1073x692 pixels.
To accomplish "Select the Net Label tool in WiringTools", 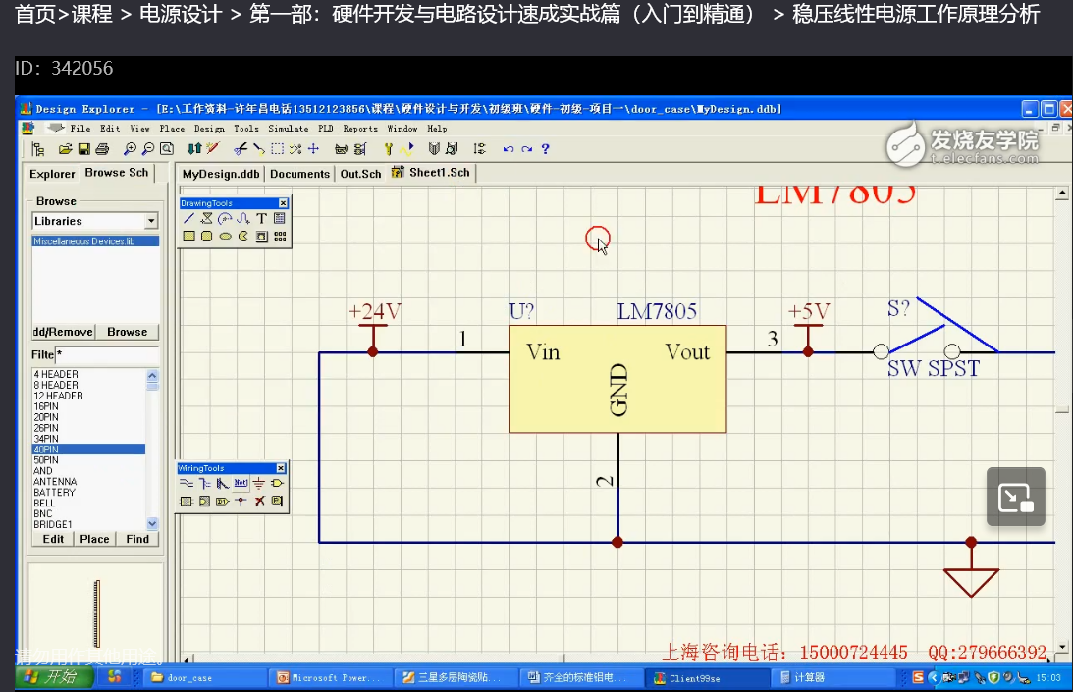I will click(241, 482).
